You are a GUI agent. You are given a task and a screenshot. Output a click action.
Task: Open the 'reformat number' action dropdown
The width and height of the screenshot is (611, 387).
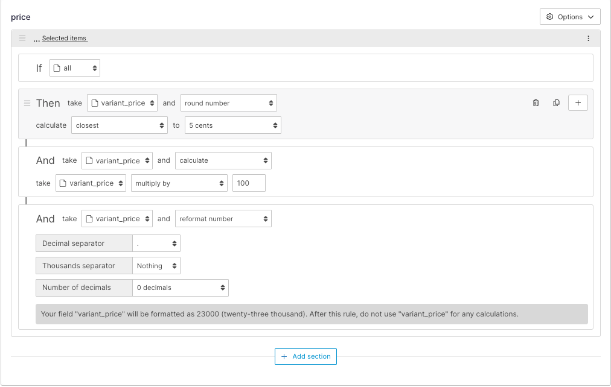click(223, 219)
